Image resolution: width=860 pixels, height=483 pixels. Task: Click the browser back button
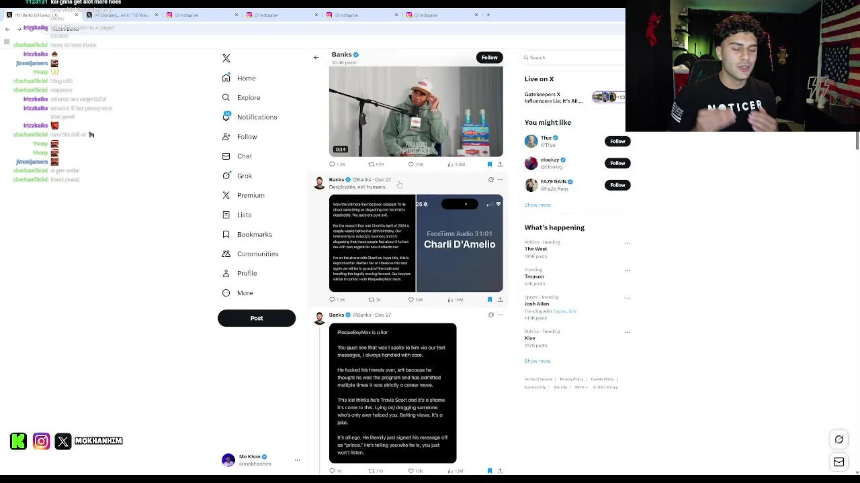tap(7, 29)
